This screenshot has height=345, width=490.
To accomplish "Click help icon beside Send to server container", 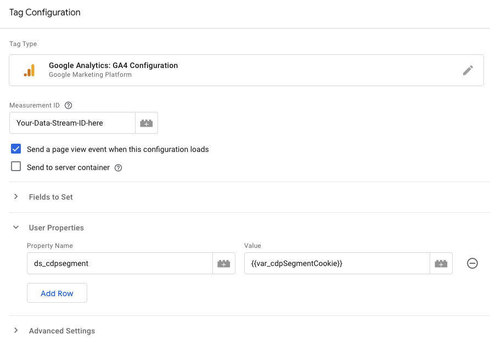I will pos(118,168).
